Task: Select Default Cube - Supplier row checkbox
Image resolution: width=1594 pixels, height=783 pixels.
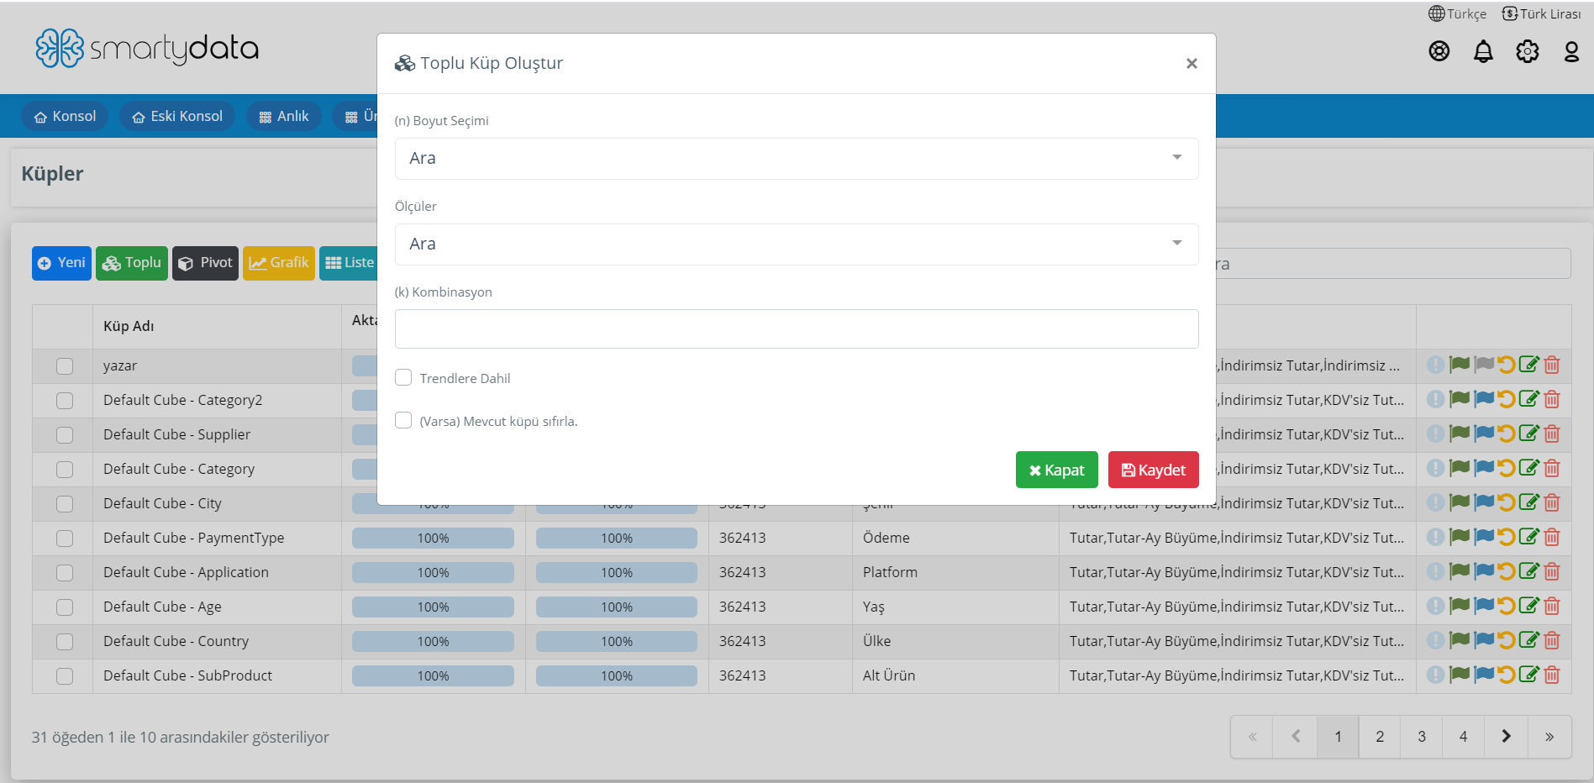Action: coord(65,435)
